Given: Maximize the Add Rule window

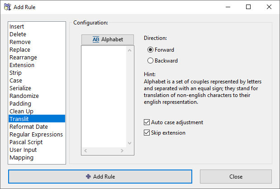Looking at the screenshot, I should 248,7.
